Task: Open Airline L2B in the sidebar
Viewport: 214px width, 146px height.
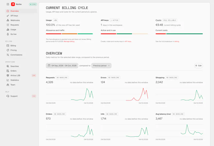Action: point(21,76)
